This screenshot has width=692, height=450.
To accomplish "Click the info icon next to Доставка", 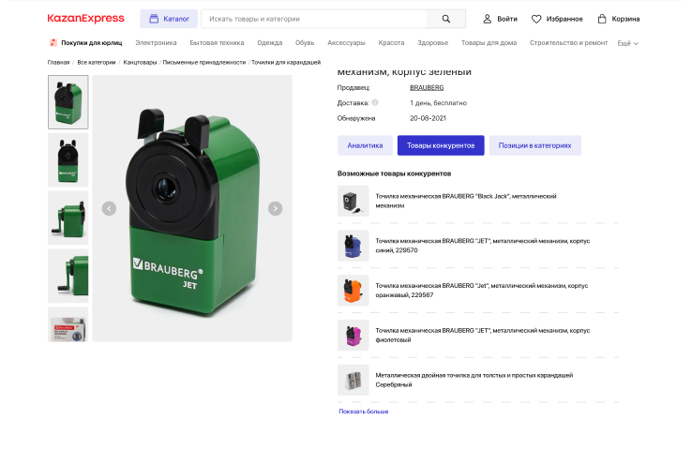I will (375, 102).
